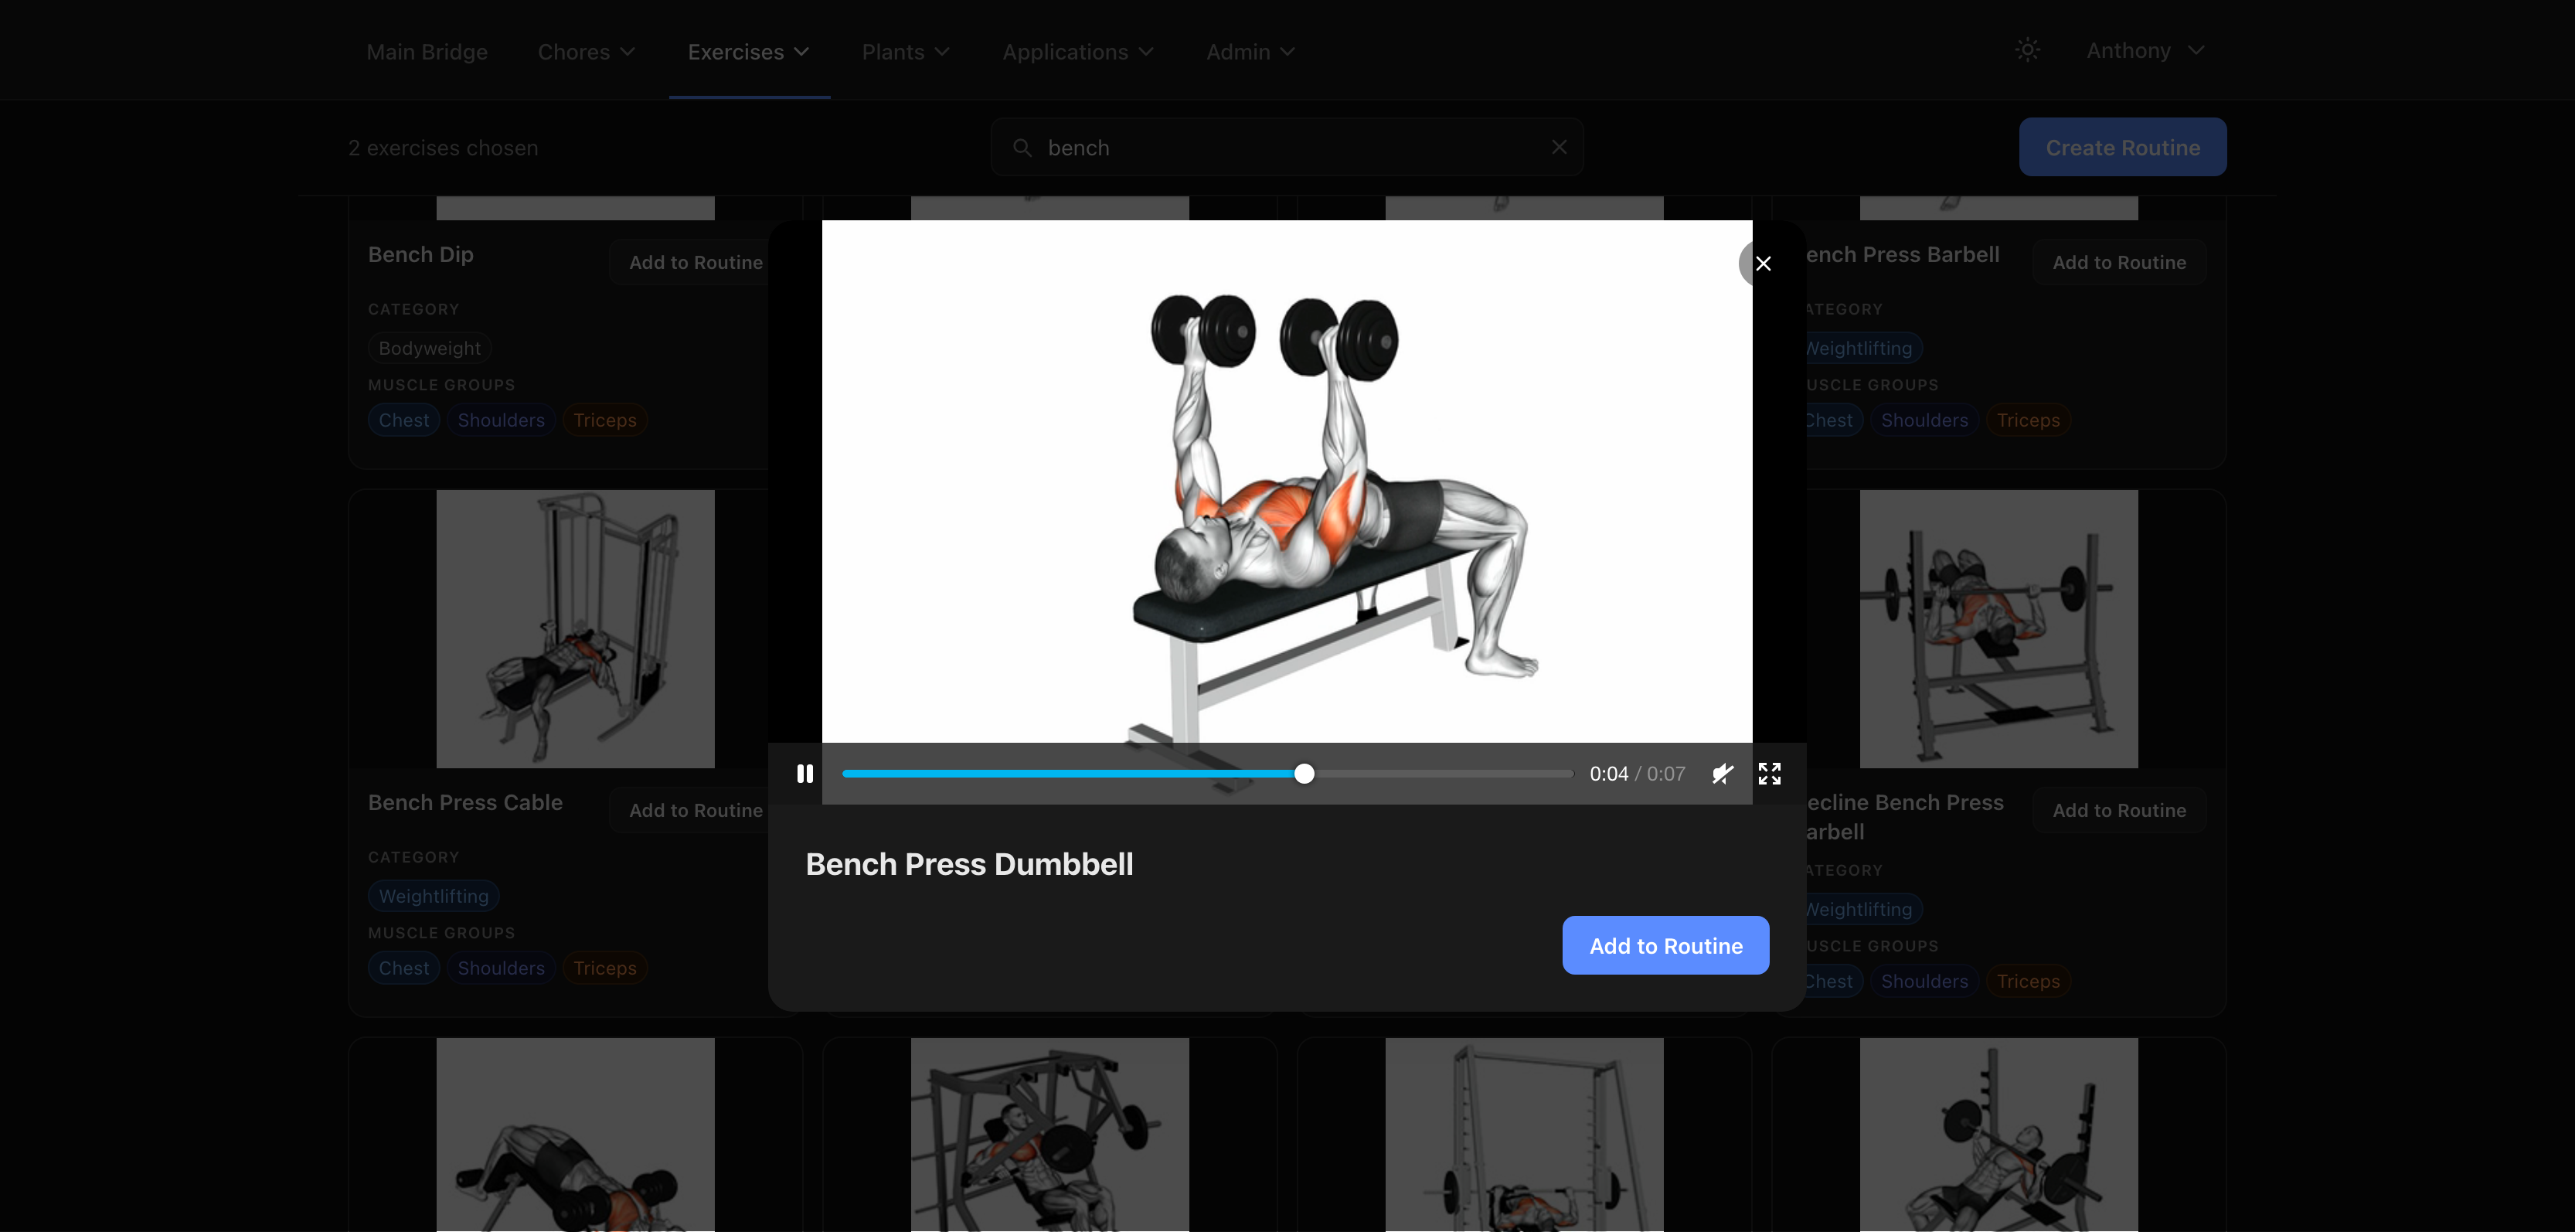Enter fullscreen on the video

click(1769, 773)
